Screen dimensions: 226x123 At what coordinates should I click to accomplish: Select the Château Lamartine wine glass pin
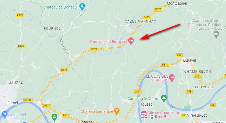[x=117, y=111]
